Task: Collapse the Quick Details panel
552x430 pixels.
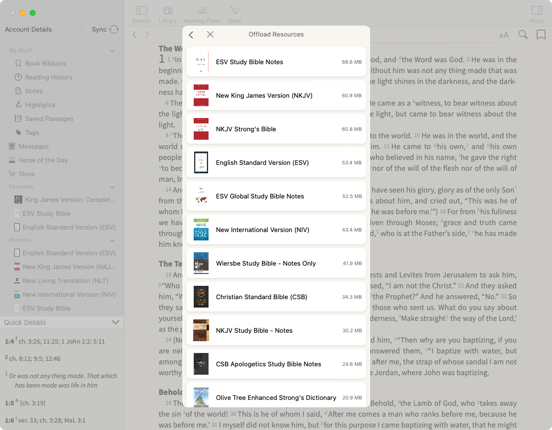Action: (x=116, y=322)
